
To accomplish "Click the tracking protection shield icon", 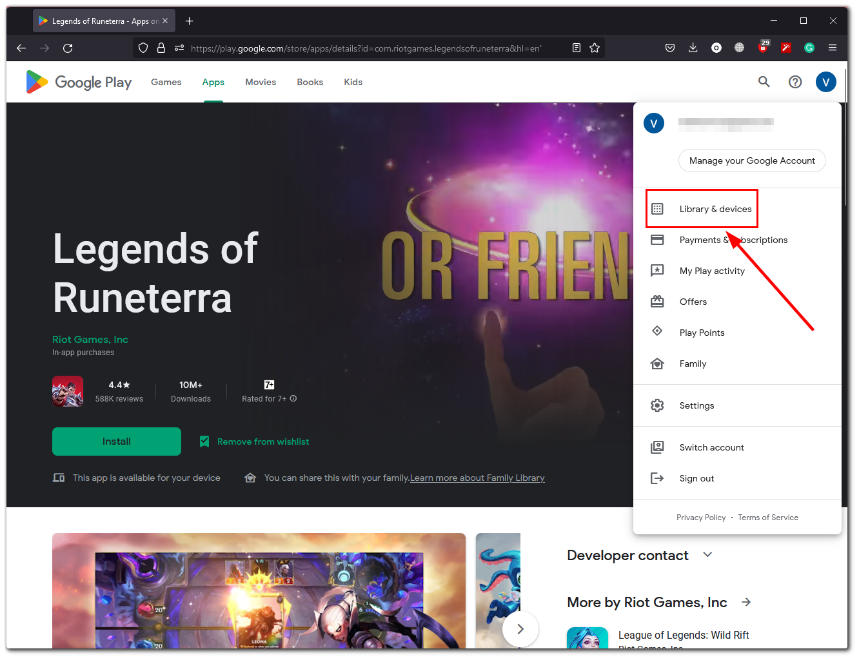I will click(x=143, y=48).
